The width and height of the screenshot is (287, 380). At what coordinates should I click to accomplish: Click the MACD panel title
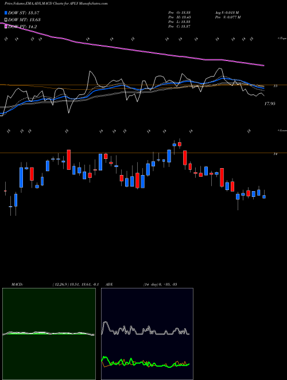[17, 284]
